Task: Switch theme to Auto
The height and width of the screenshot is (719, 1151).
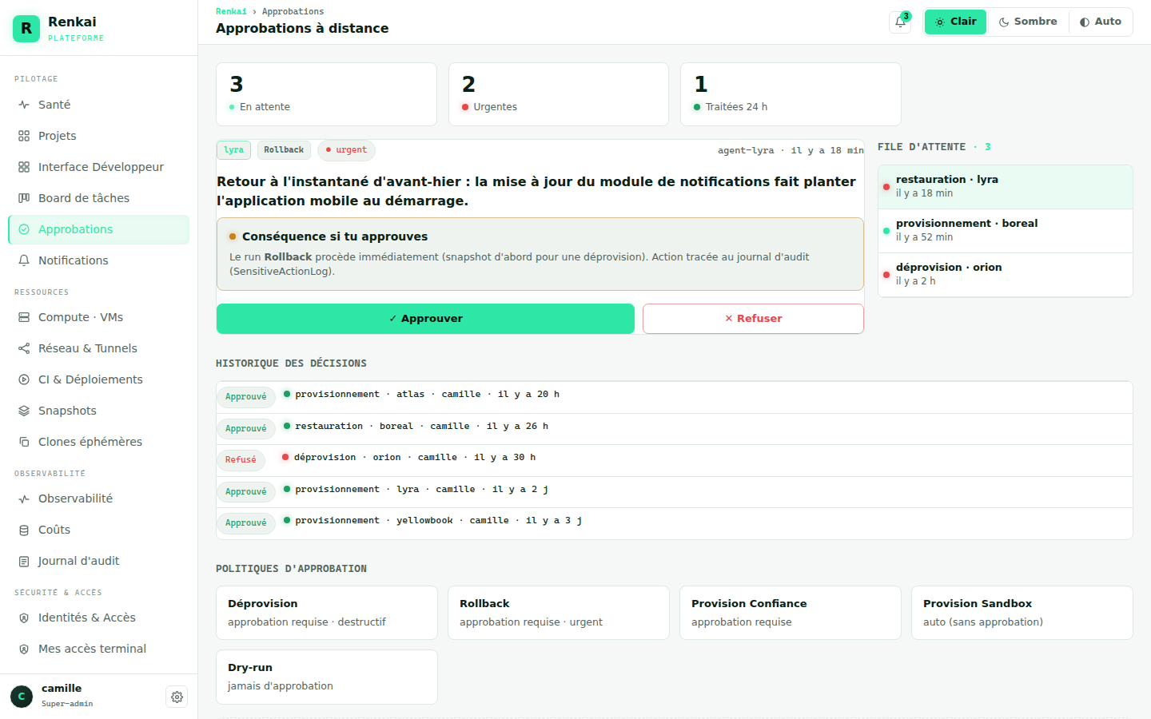Action: coord(1101,22)
